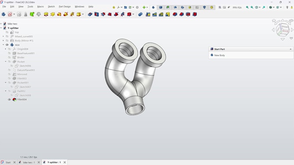294x165 pixels.
Task: Click the Additive Loft tool icon
Action: coord(59,14)
